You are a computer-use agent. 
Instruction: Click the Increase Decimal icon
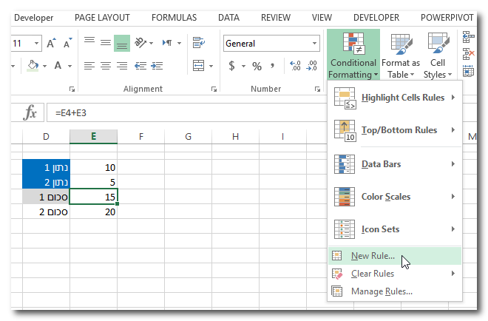(x=296, y=66)
